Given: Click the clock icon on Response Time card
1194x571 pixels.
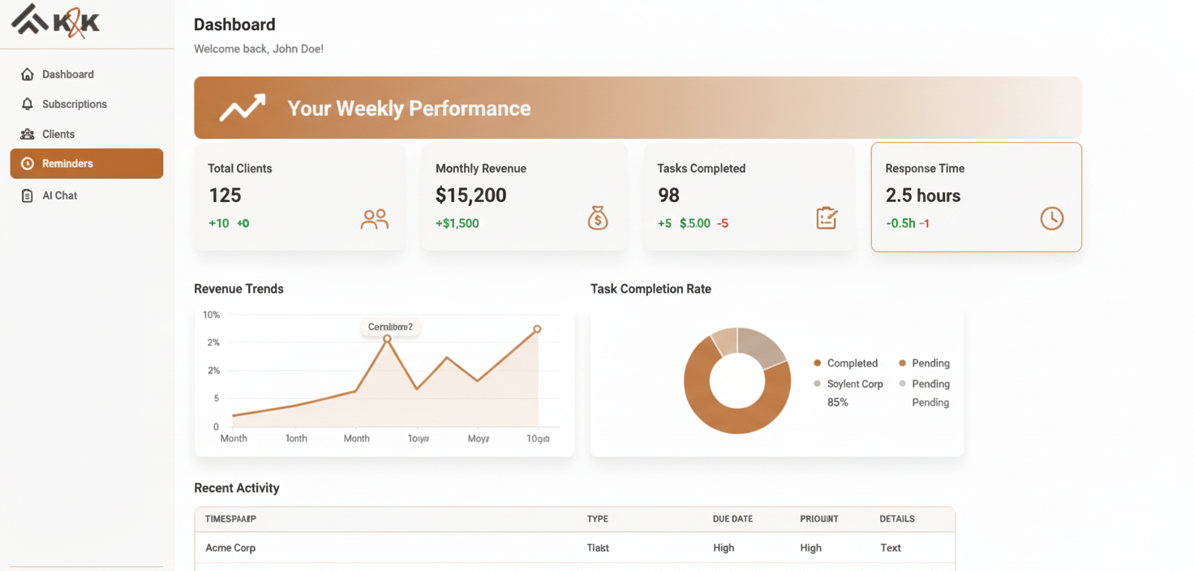Looking at the screenshot, I should tap(1052, 218).
